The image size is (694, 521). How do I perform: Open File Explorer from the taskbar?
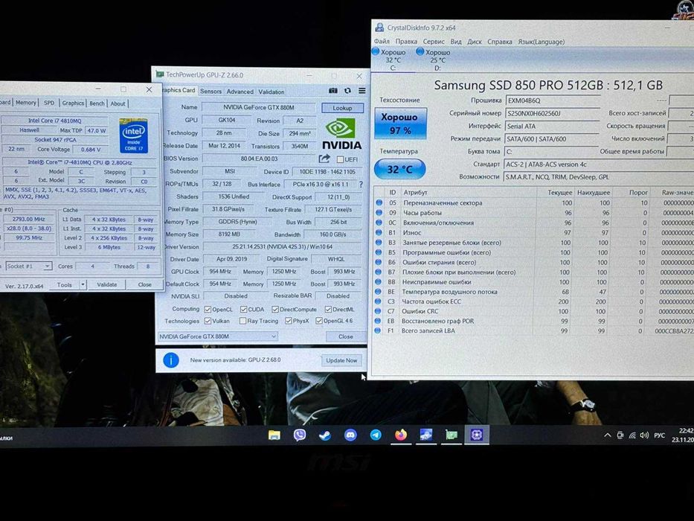pos(274,435)
